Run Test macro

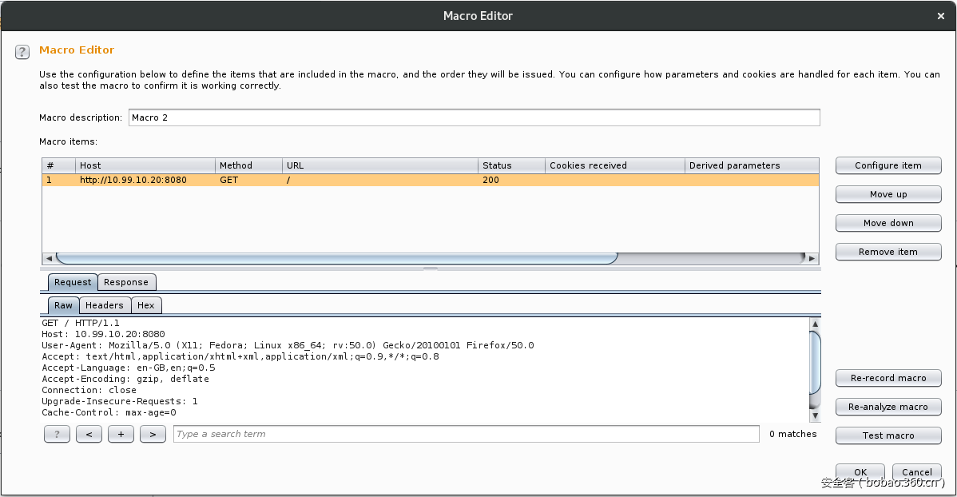point(888,435)
